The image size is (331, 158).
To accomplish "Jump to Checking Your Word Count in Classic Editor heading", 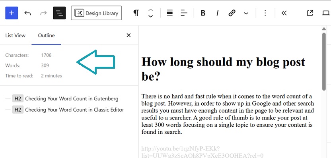I will [x=74, y=110].
